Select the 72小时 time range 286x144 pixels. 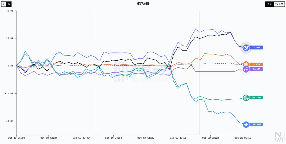coord(279,4)
